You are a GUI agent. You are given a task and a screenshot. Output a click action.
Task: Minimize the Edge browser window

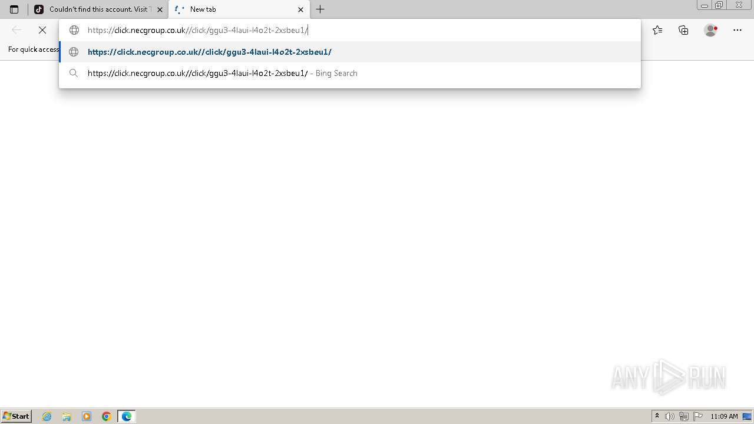pos(704,5)
